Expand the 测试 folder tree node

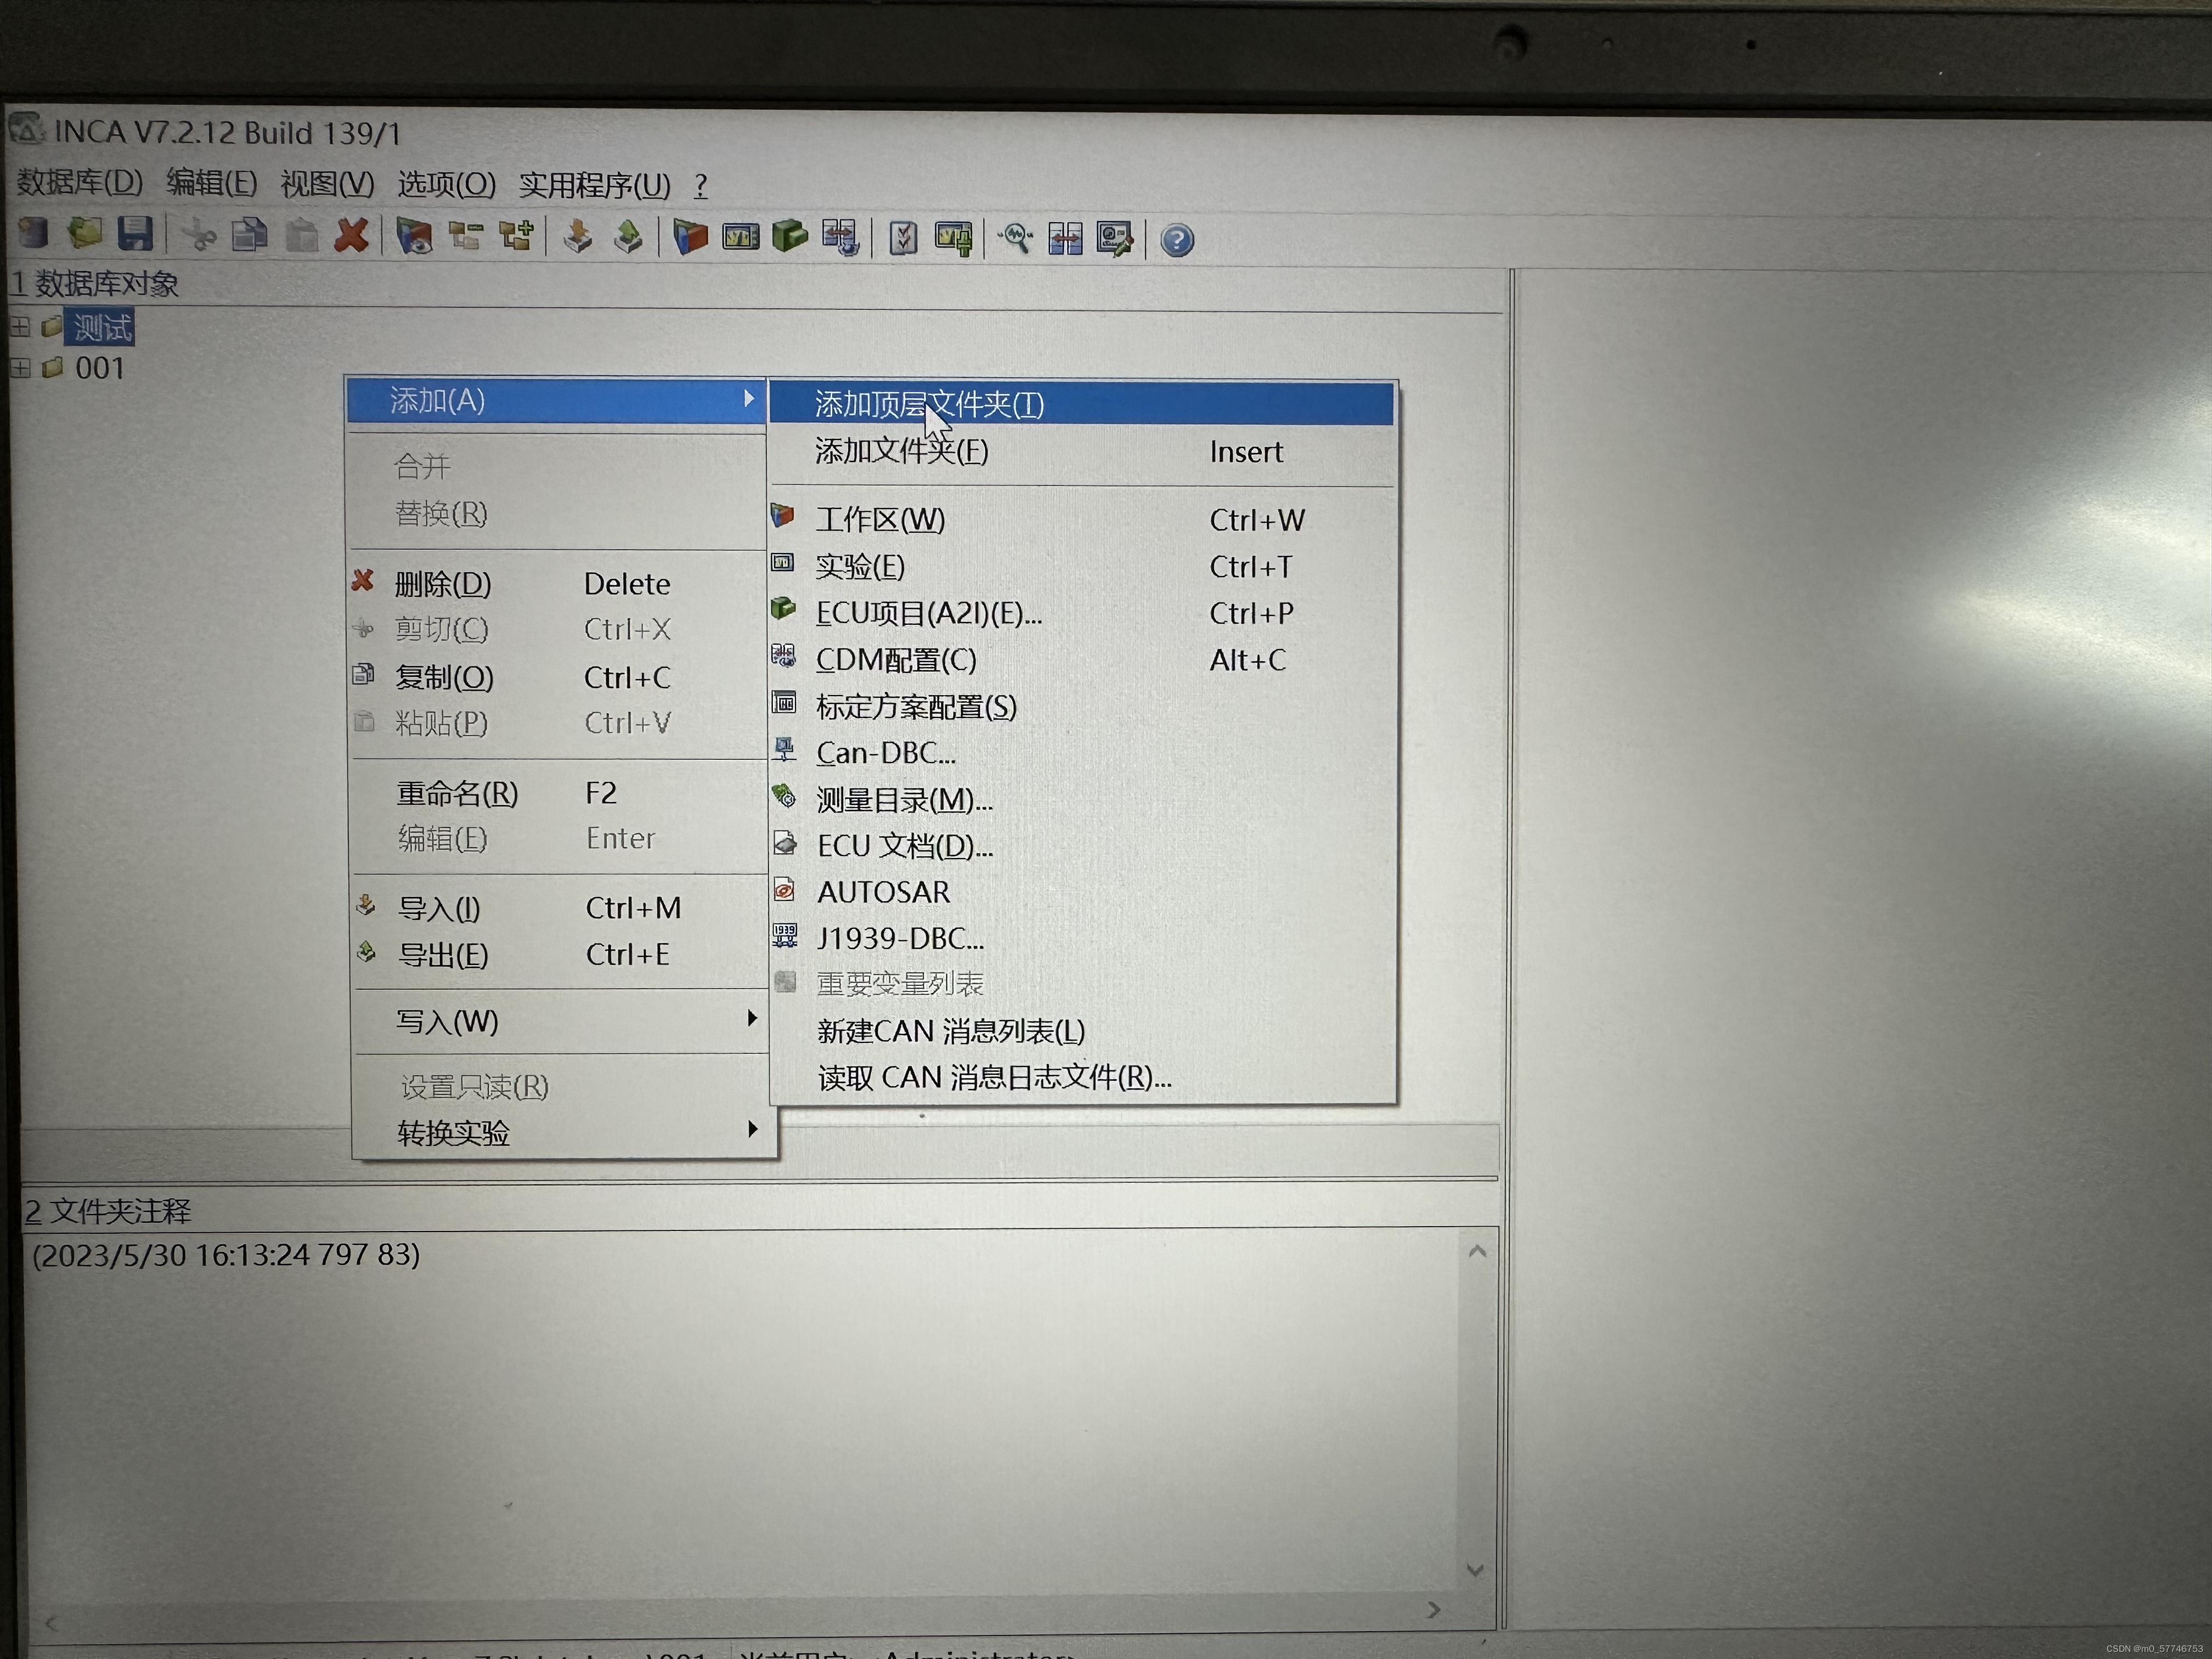[x=20, y=327]
